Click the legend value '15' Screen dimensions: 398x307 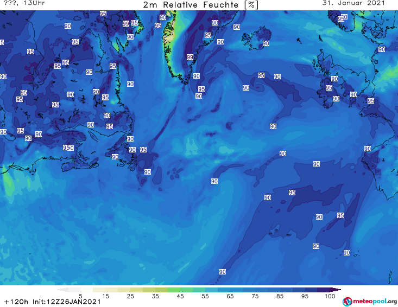(105, 296)
